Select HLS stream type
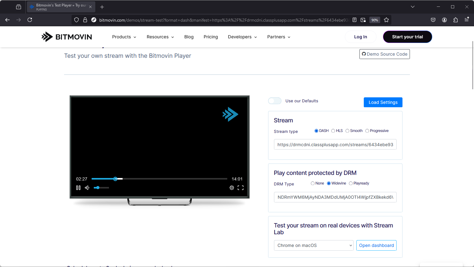This screenshot has width=474, height=267. coord(333,131)
